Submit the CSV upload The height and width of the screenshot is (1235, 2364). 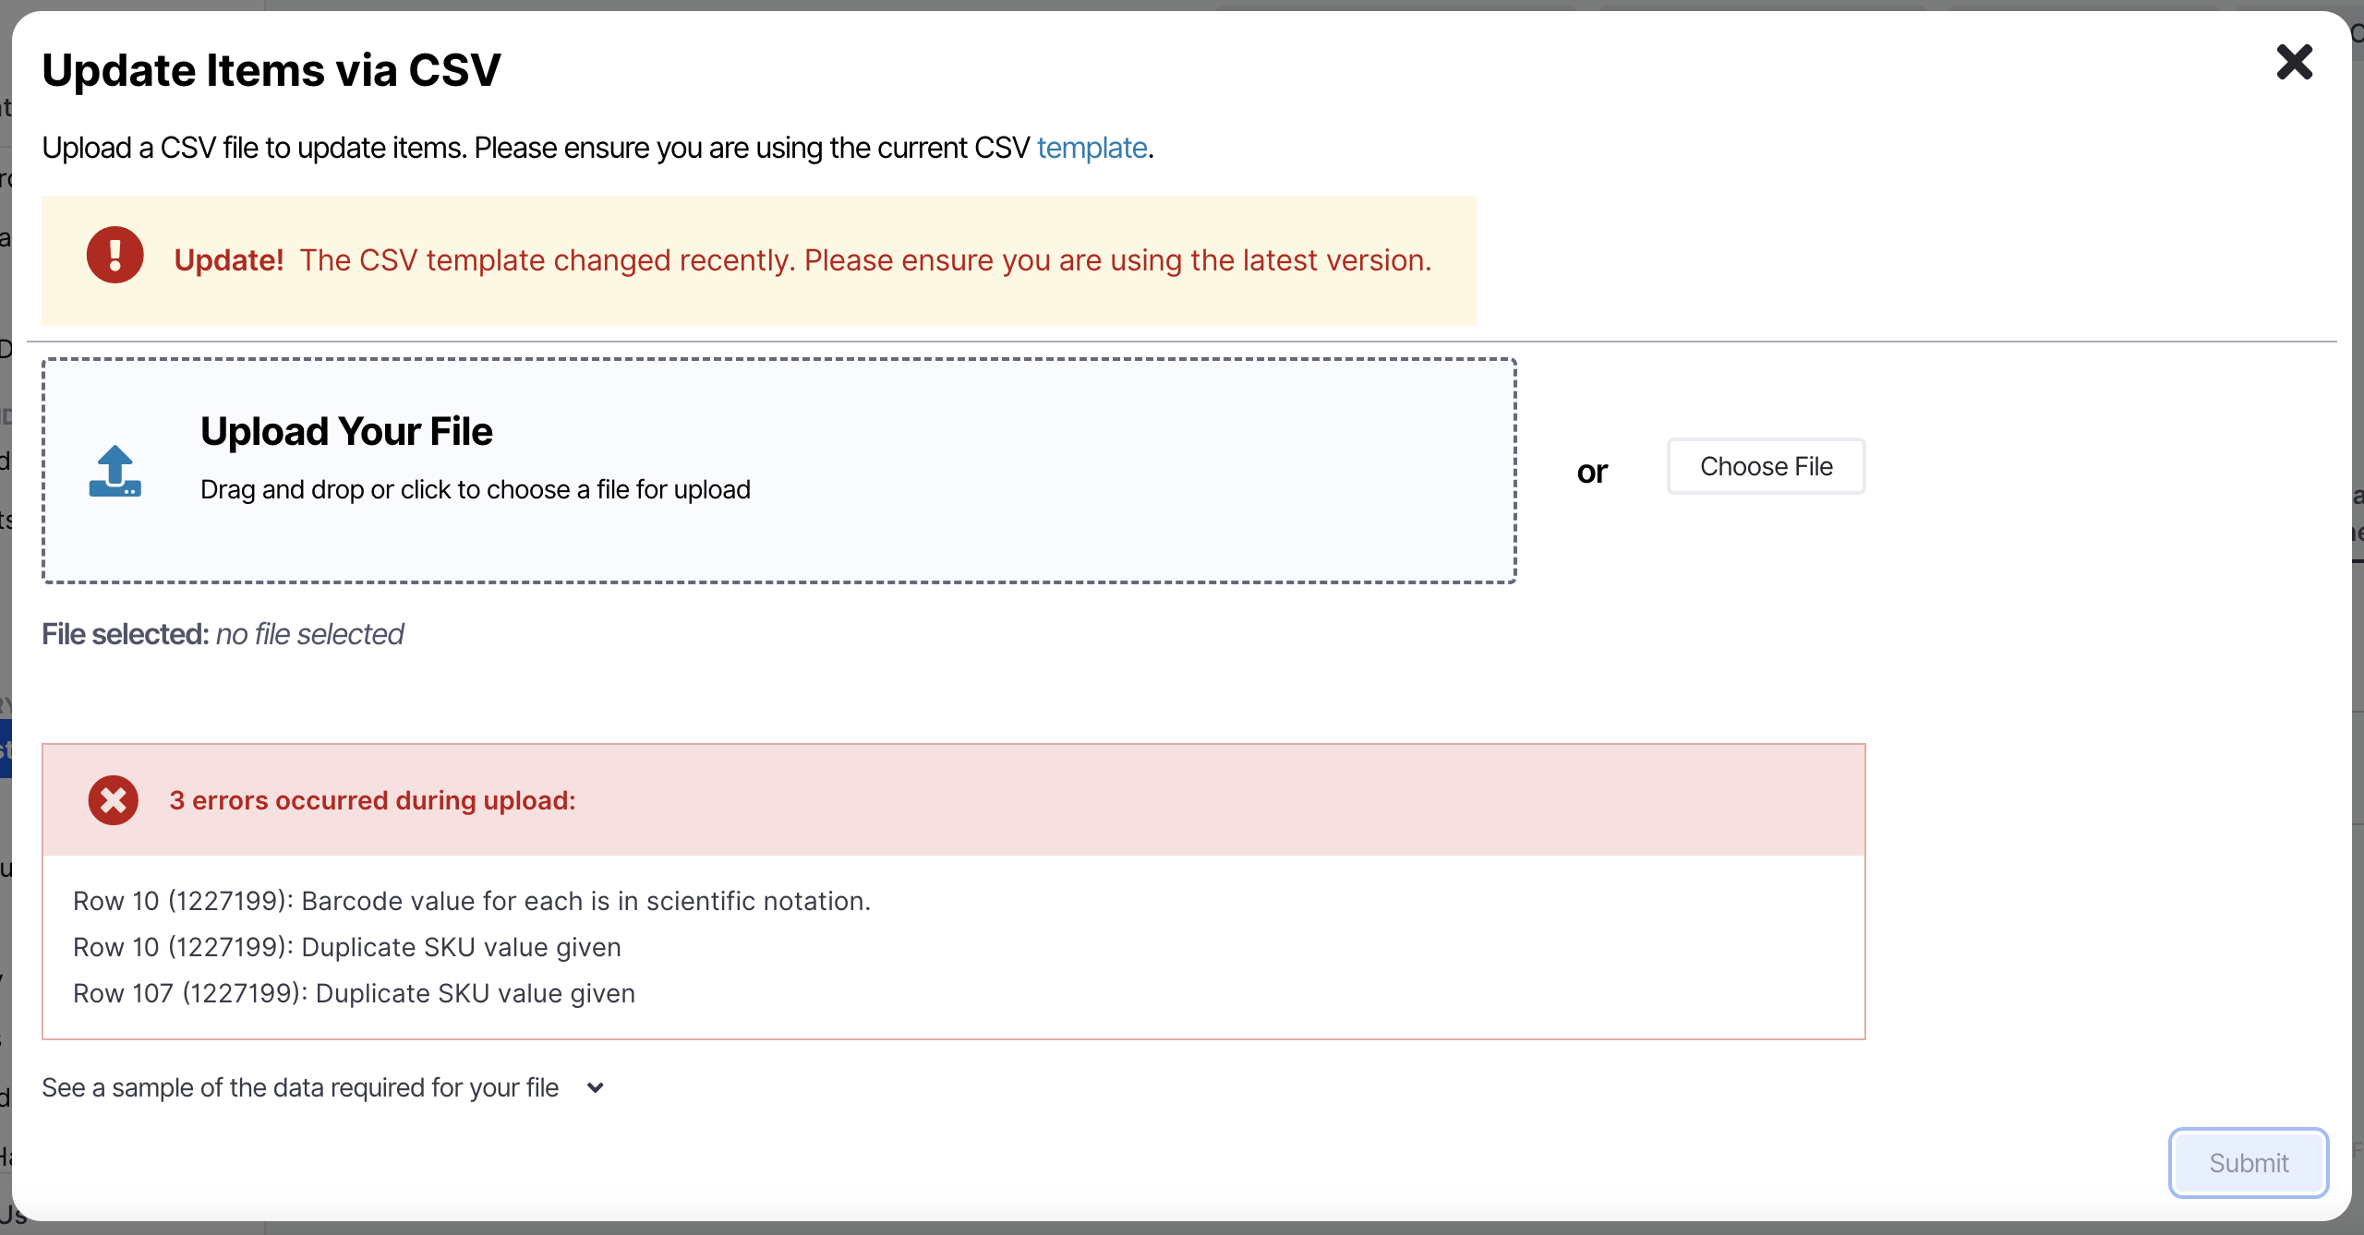tap(2248, 1163)
